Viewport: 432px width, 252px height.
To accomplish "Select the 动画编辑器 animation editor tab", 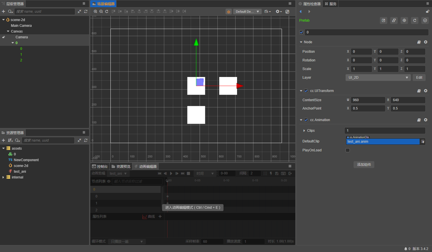I will click(x=146, y=166).
